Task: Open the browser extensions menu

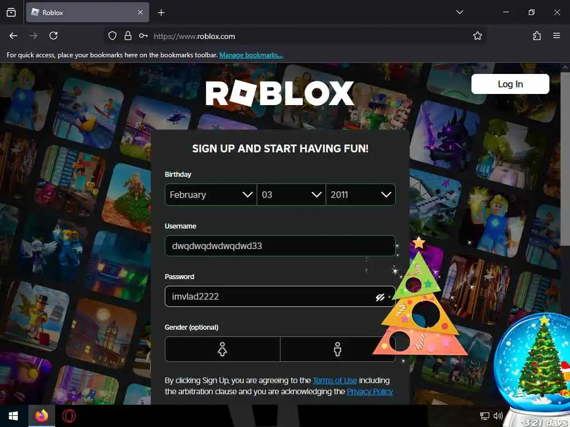Action: pyautogui.click(x=537, y=36)
